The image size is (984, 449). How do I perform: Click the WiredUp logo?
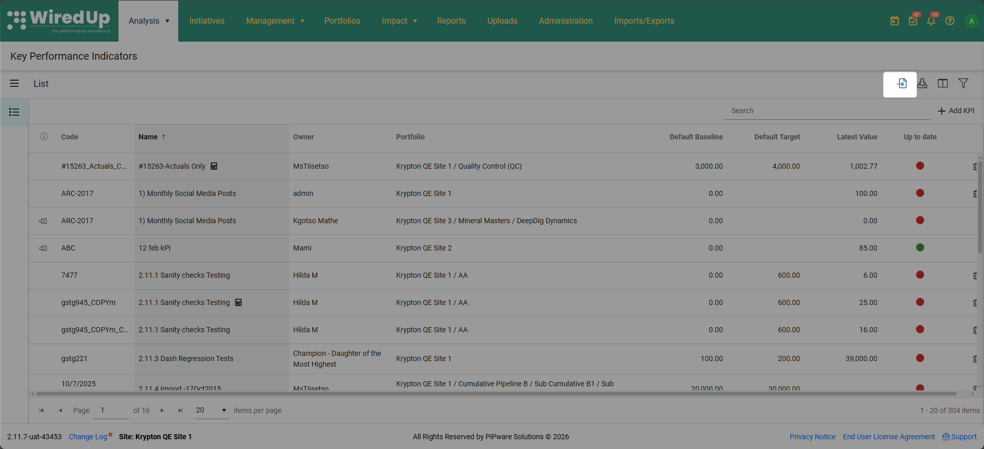coord(59,21)
